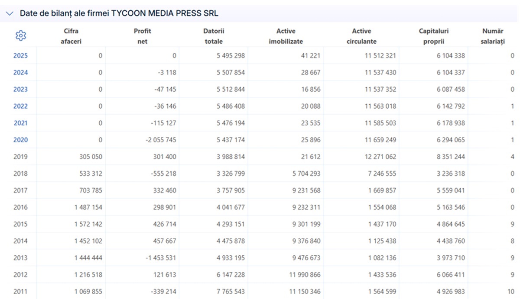The height and width of the screenshot is (299, 520).
Task: Click fixed assets value 5 704 293
Action: click(306, 174)
